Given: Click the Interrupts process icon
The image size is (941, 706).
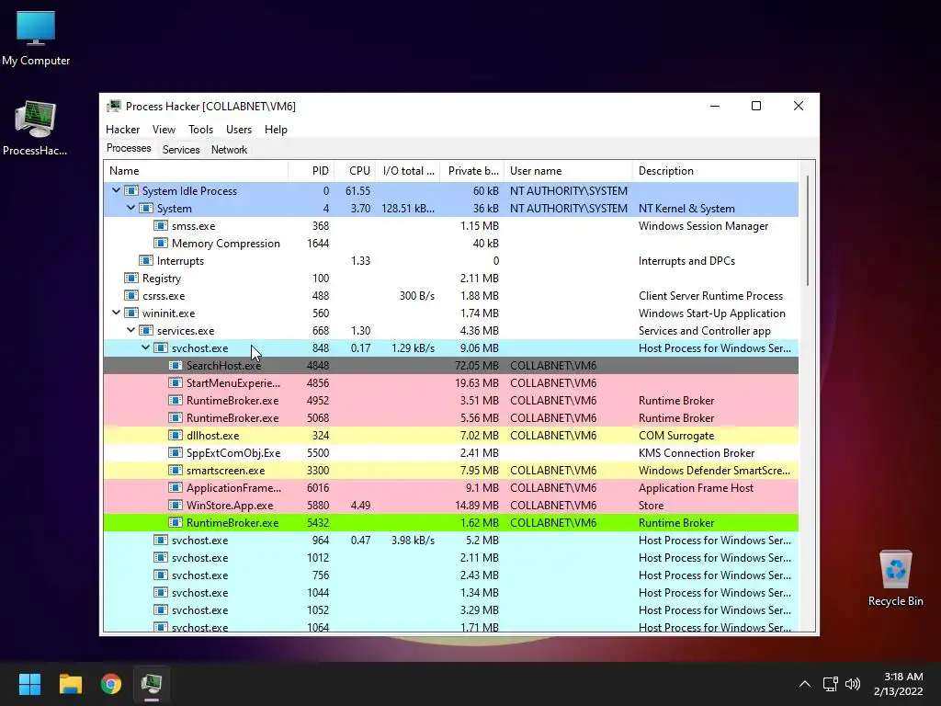Looking at the screenshot, I should pos(146,260).
